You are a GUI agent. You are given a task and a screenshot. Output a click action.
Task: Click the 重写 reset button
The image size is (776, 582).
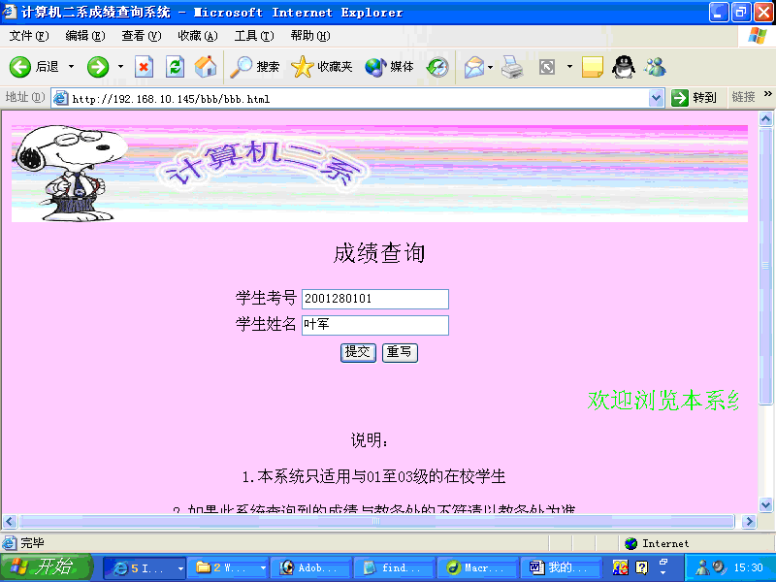[x=400, y=352]
